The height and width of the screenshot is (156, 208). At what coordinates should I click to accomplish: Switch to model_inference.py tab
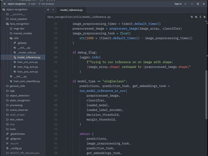[x=71, y=10]
